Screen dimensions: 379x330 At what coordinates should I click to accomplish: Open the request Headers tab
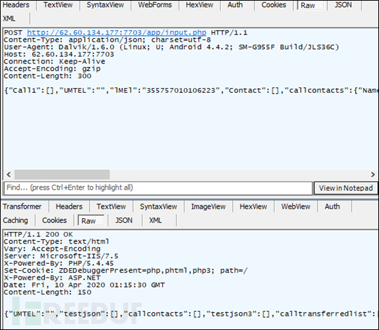pyautogui.click(x=16, y=5)
